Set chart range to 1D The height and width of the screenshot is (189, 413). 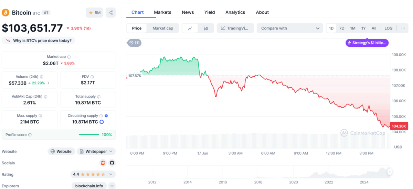click(x=331, y=28)
